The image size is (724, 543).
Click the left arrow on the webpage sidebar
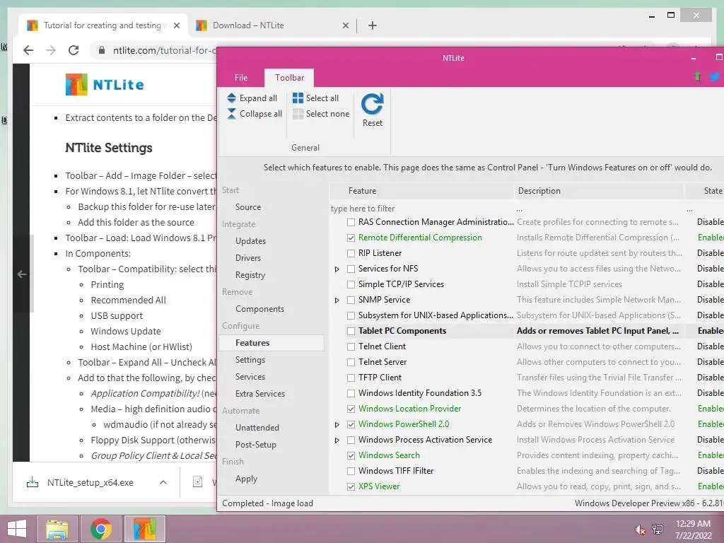pos(22,274)
